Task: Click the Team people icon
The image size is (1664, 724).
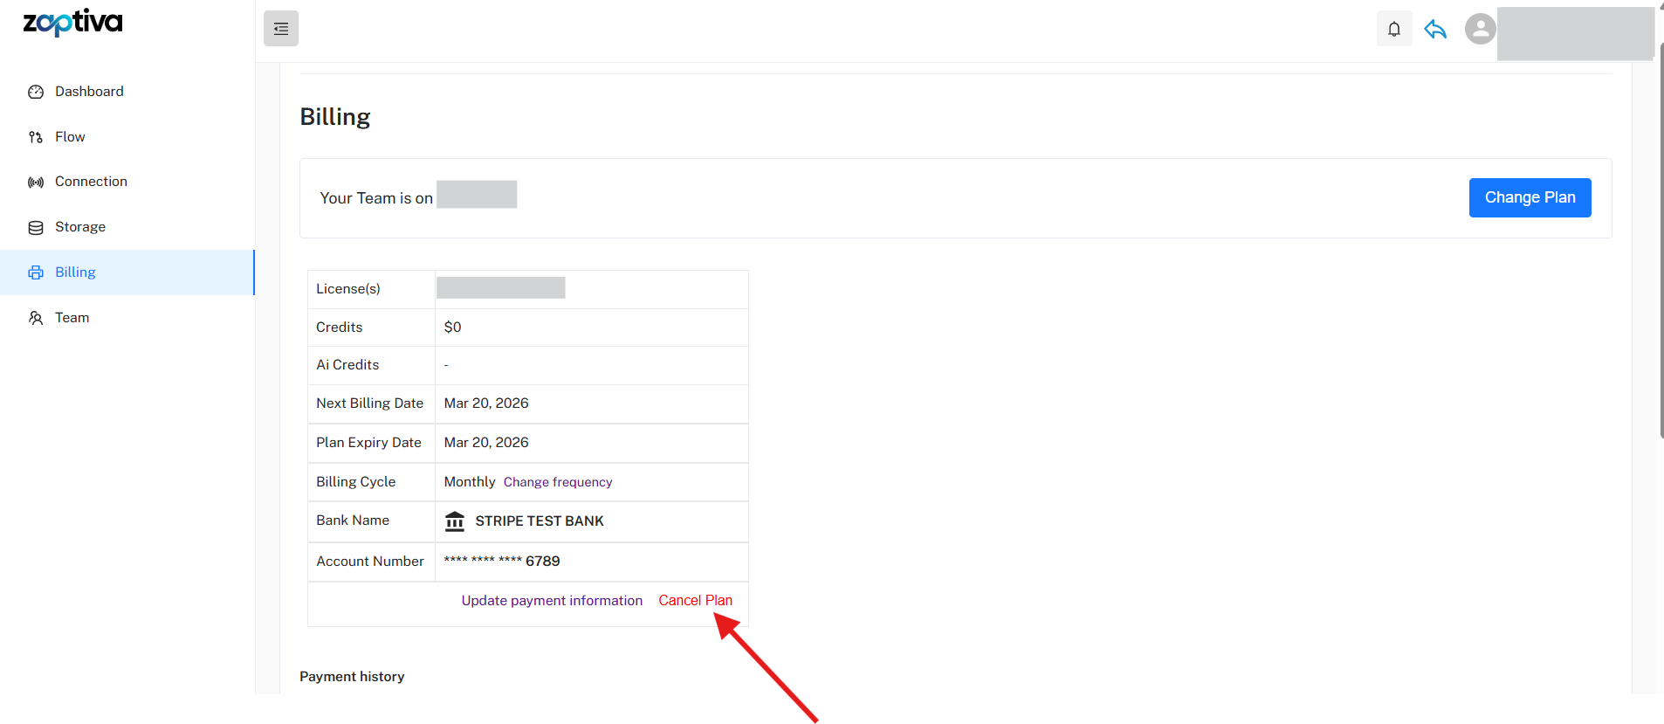Action: click(36, 318)
